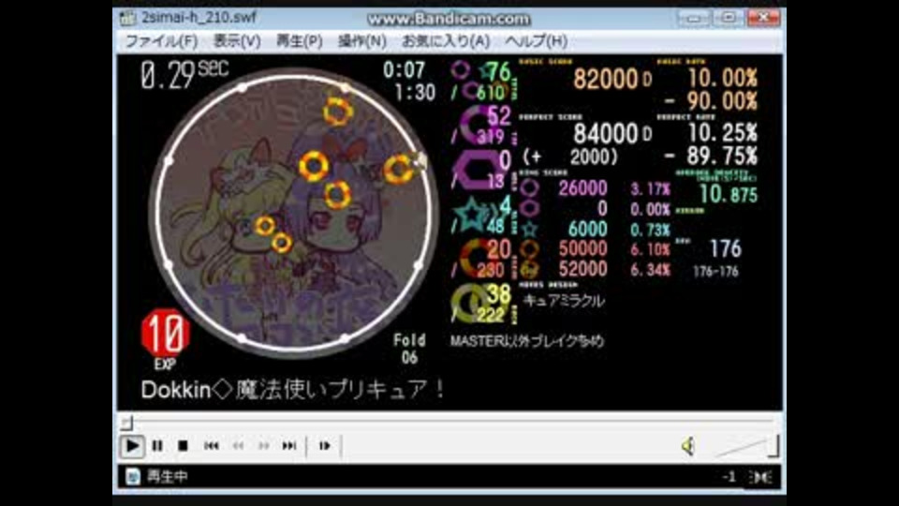899x506 pixels.
Task: Click the EXP difficulty label
Action: click(165, 365)
